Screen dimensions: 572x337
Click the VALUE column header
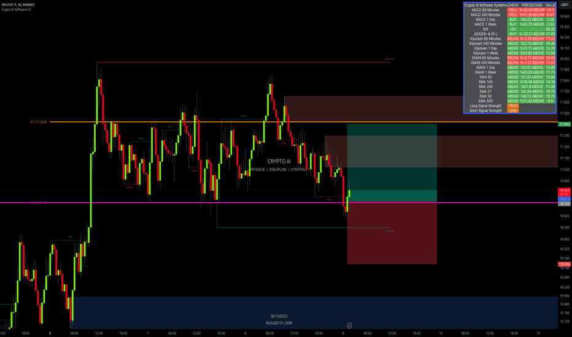click(x=550, y=5)
